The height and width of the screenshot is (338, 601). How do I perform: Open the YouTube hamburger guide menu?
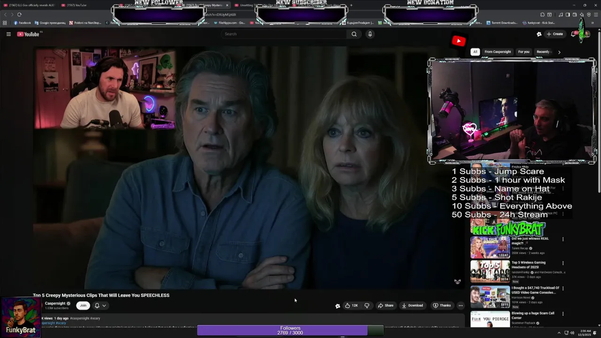(8, 34)
